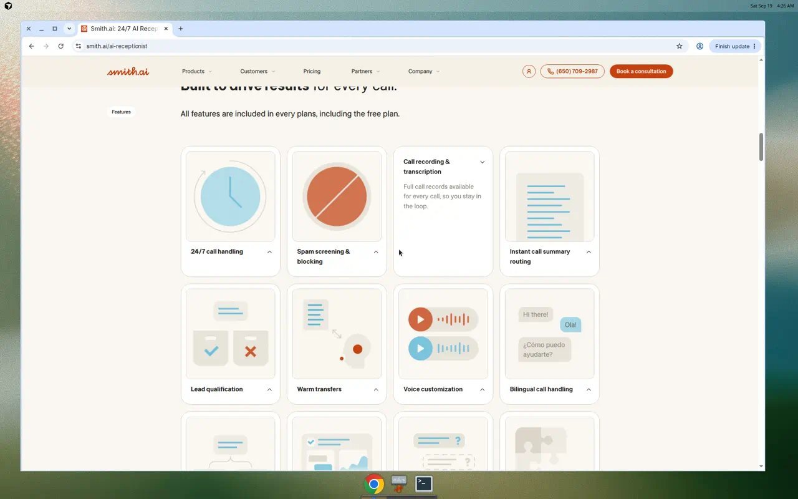Launch Chrome from the dock

click(x=374, y=484)
